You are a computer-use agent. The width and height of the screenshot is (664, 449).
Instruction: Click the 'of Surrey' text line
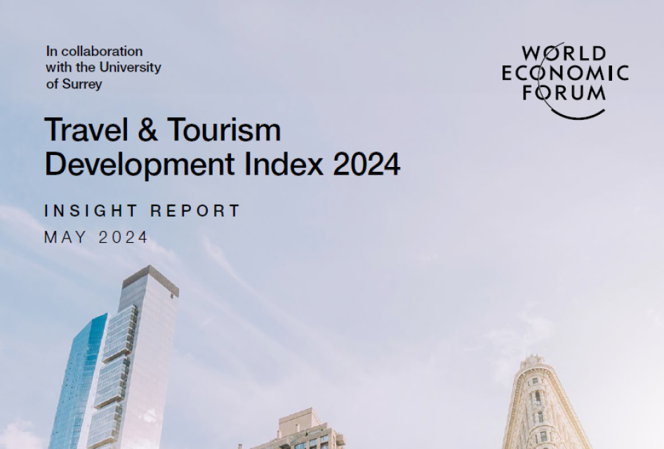pyautogui.click(x=74, y=83)
